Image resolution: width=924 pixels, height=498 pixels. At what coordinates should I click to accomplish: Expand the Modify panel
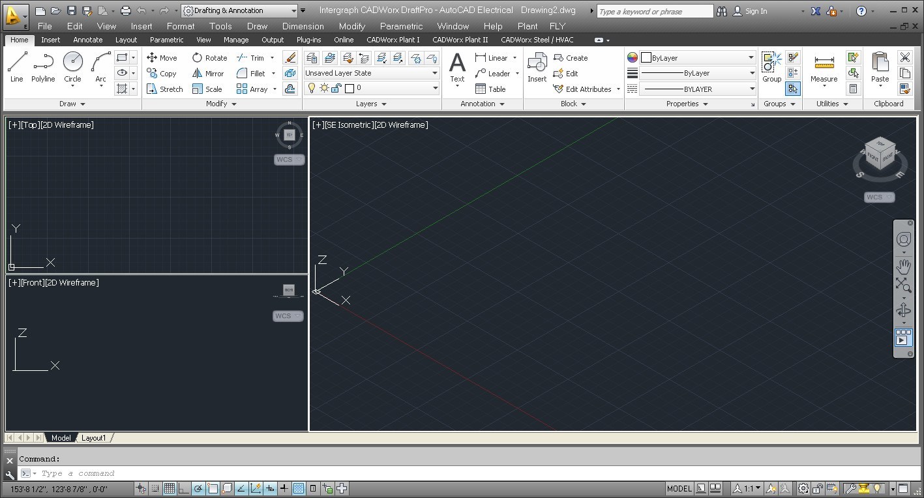pos(221,104)
